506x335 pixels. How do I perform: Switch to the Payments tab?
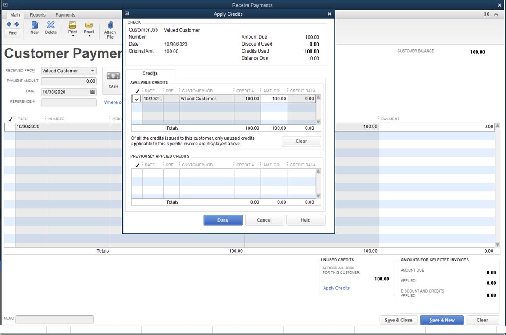point(65,14)
